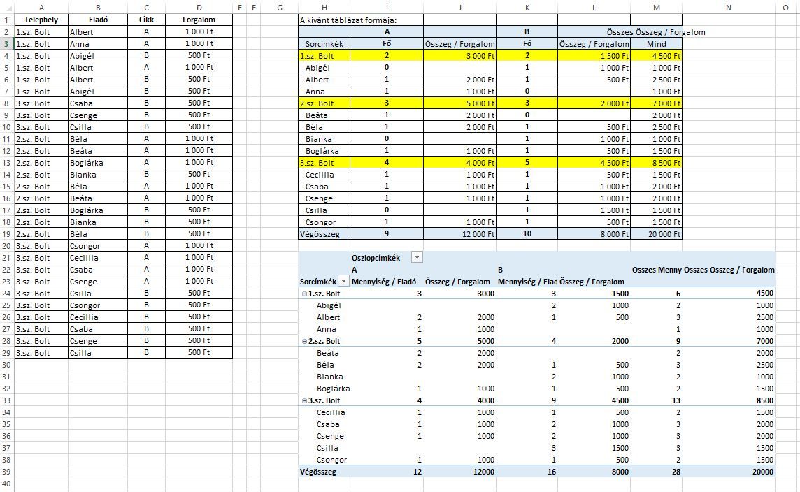Click the pivot total 8000 cell
Viewport: 800px width, 492px height.
click(594, 472)
